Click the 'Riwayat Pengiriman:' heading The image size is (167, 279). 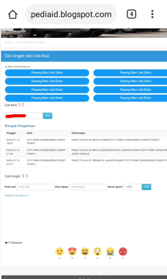pyautogui.click(x=20, y=126)
